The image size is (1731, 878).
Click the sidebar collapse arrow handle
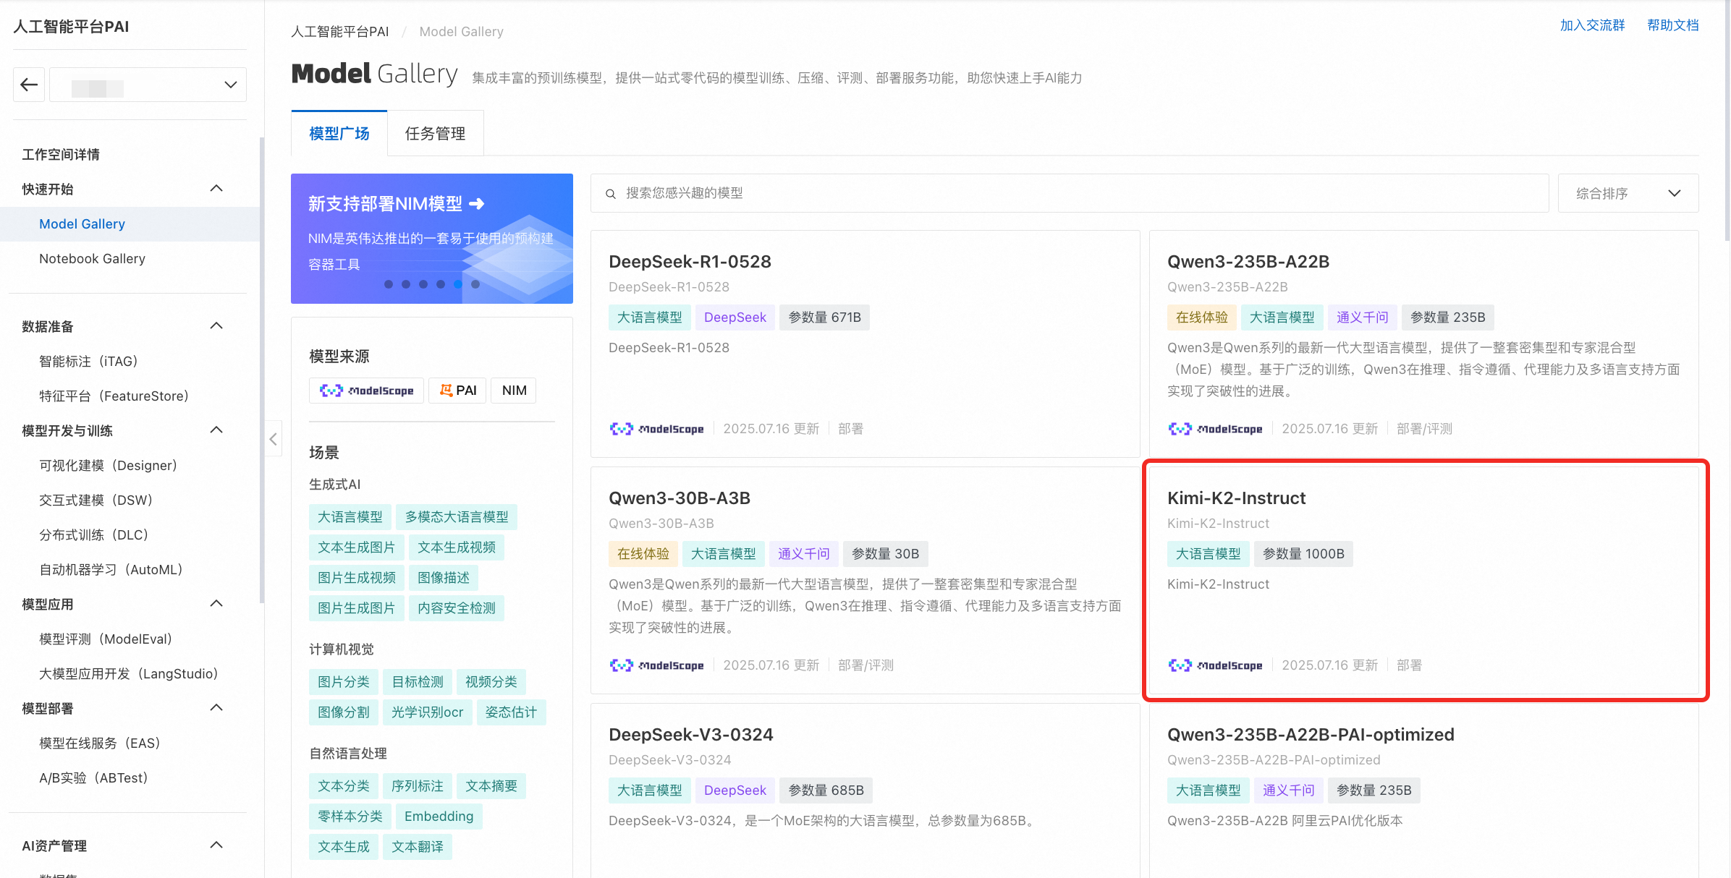click(273, 439)
